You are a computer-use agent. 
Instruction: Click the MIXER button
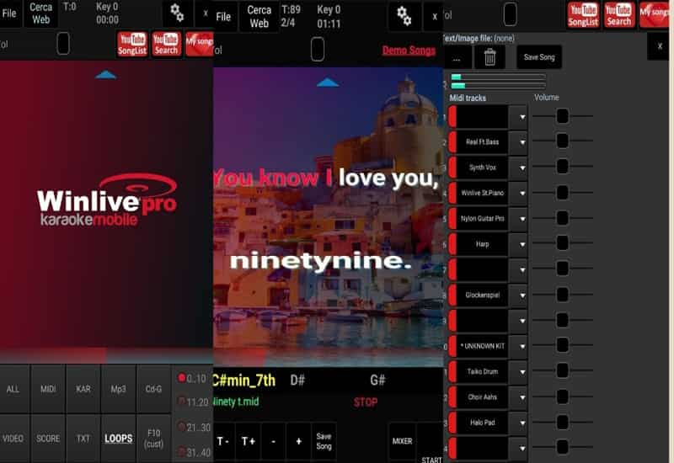[402, 441]
